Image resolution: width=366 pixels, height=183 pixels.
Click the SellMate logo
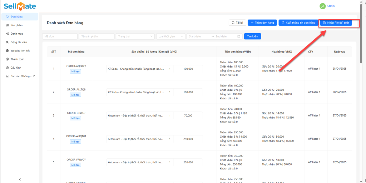pyautogui.click(x=20, y=6)
